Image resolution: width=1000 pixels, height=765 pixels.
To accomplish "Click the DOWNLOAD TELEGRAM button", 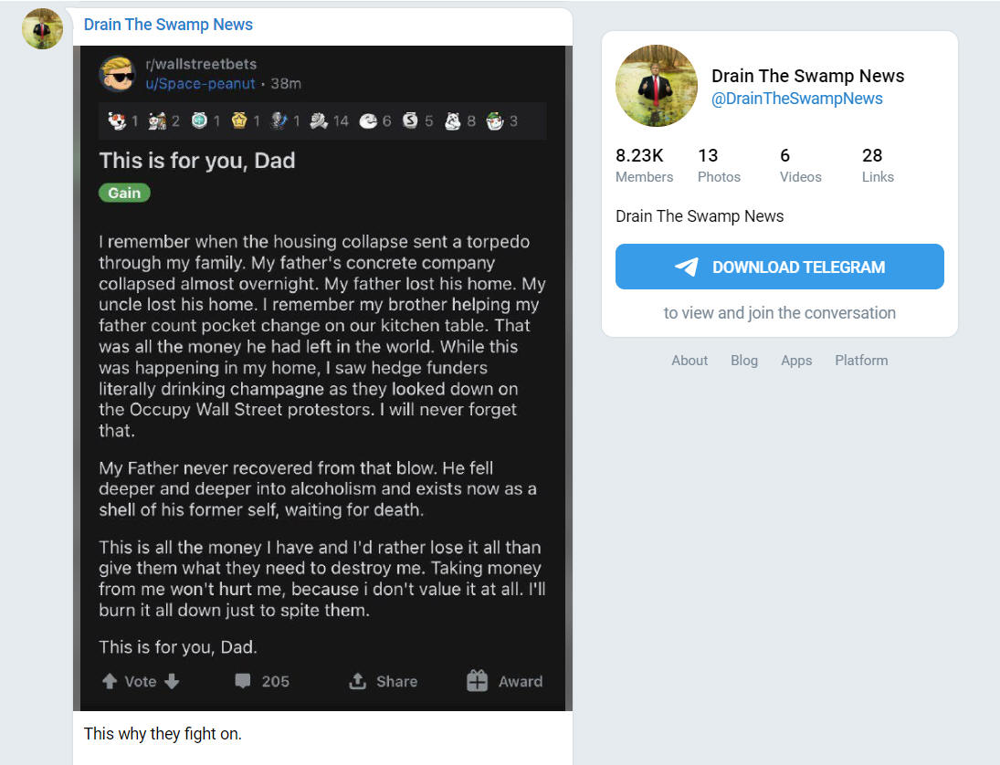I will pos(779,267).
